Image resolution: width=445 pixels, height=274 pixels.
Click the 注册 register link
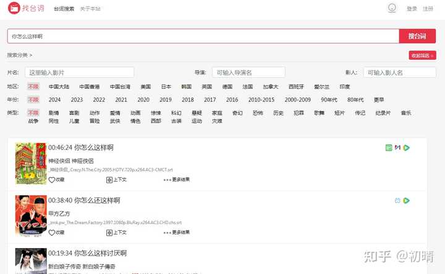click(x=428, y=9)
